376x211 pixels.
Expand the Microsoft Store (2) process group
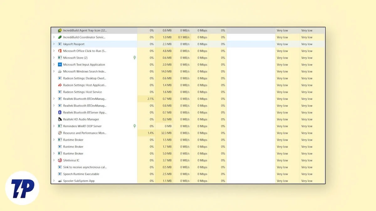(54, 58)
